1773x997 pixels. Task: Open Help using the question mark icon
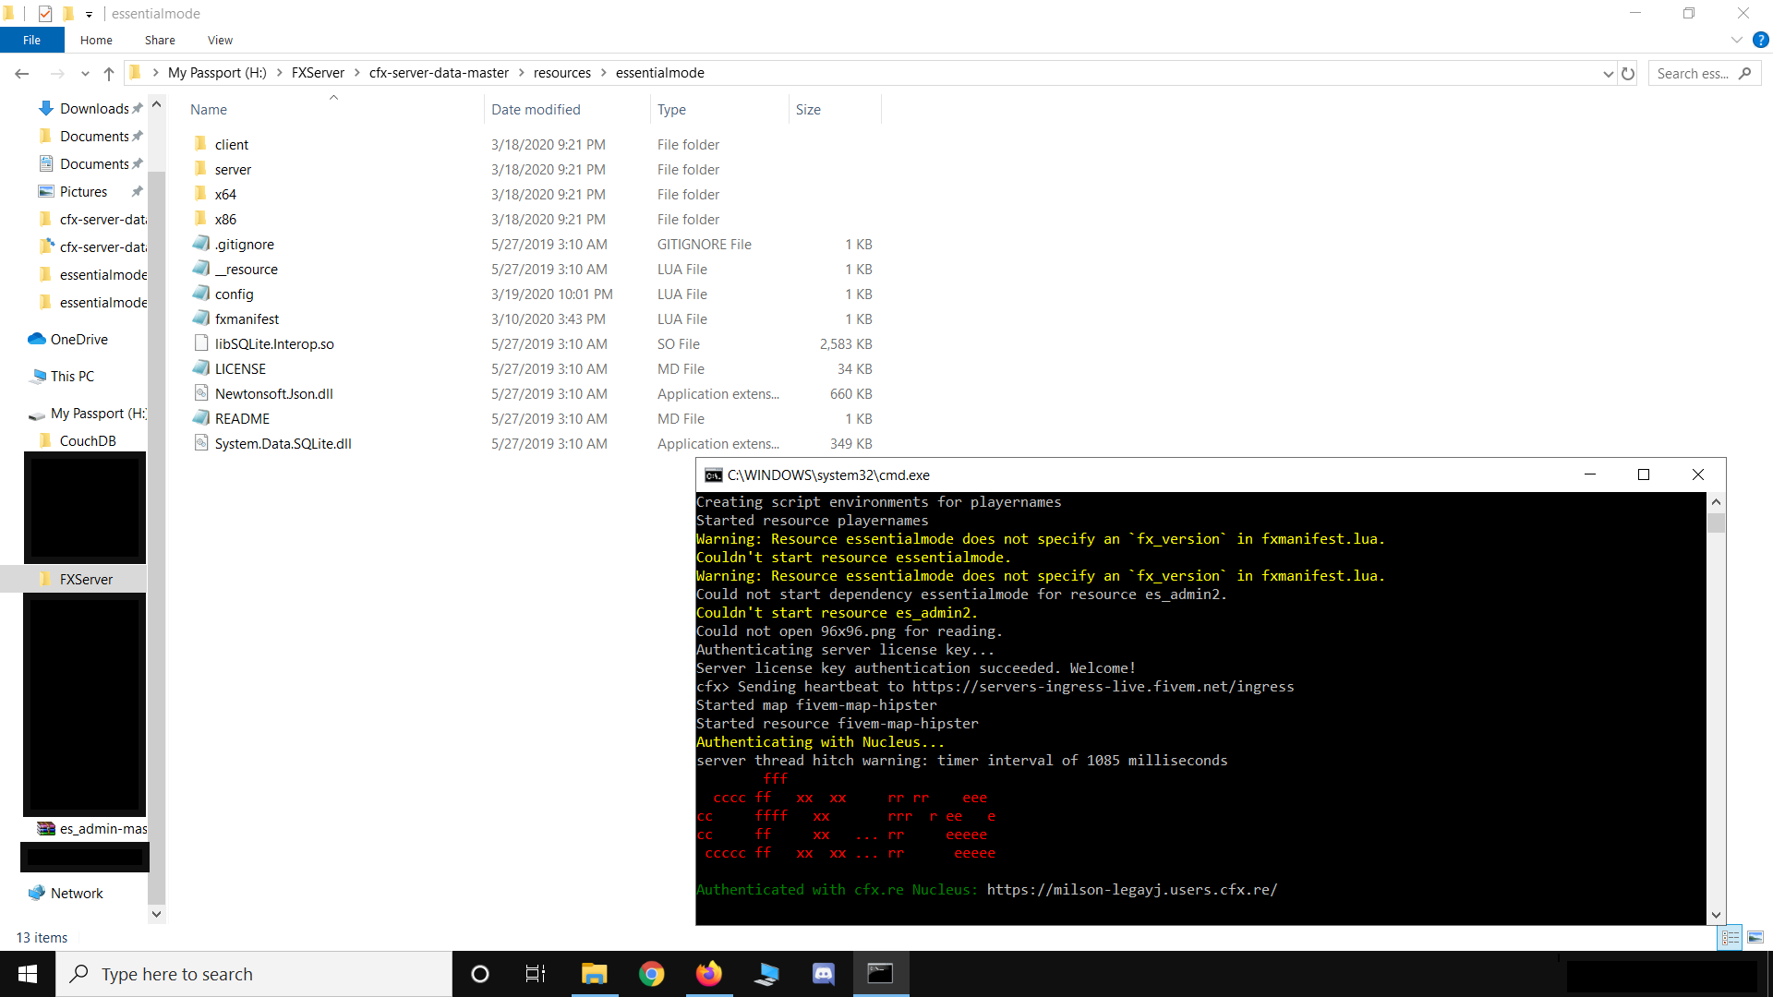[1759, 40]
